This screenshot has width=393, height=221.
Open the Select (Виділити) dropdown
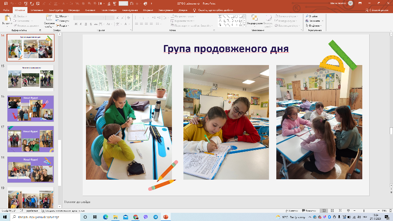(x=314, y=25)
